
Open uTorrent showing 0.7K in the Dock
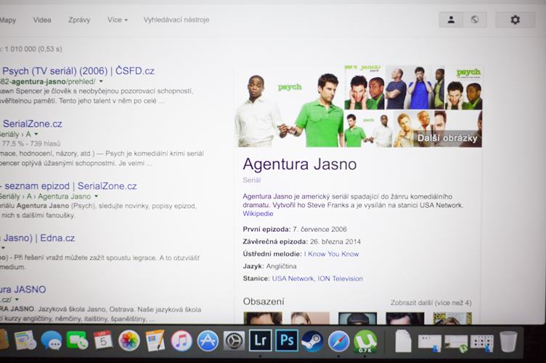point(365,342)
